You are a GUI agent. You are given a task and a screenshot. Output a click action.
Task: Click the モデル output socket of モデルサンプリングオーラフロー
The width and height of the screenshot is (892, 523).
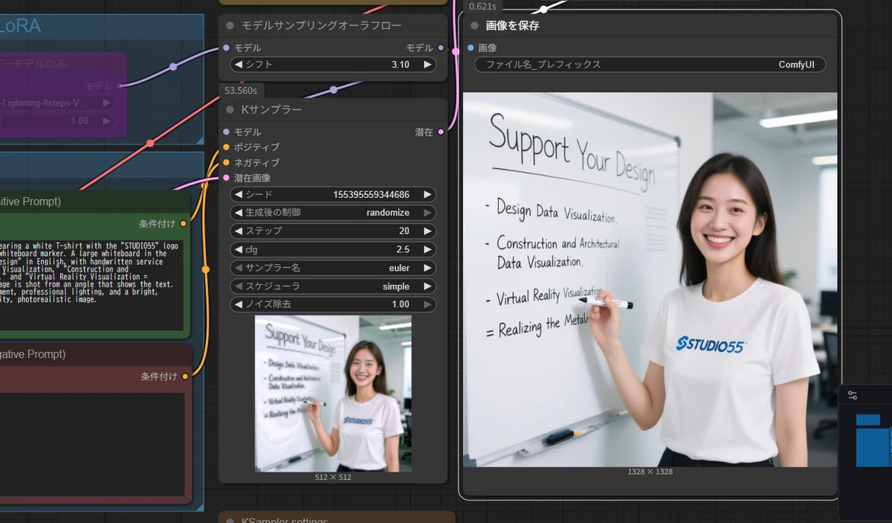click(441, 48)
